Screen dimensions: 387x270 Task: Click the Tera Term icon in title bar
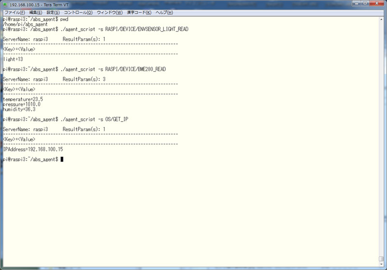click(x=5, y=5)
